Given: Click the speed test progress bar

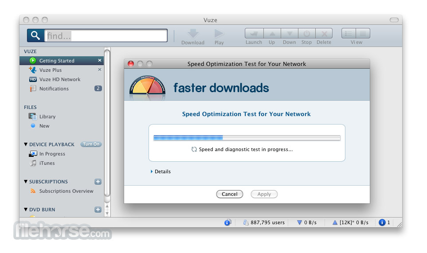Looking at the screenshot, I should pyautogui.click(x=247, y=138).
